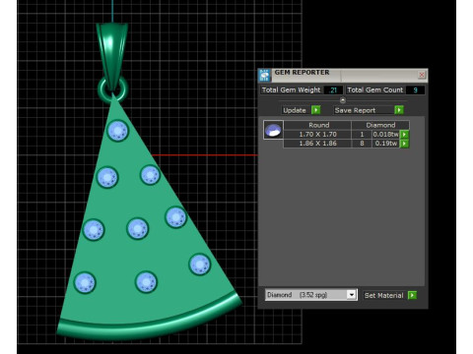Click the green Set Material arrow button

(x=412, y=295)
